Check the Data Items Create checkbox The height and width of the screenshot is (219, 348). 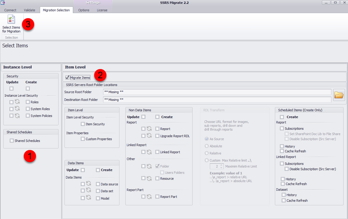click(x=98, y=170)
